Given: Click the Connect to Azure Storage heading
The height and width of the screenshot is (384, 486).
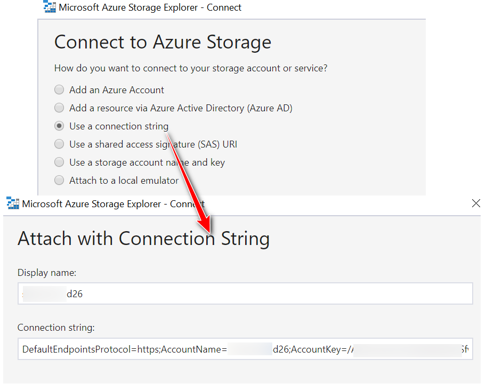Looking at the screenshot, I should pyautogui.click(x=162, y=42).
